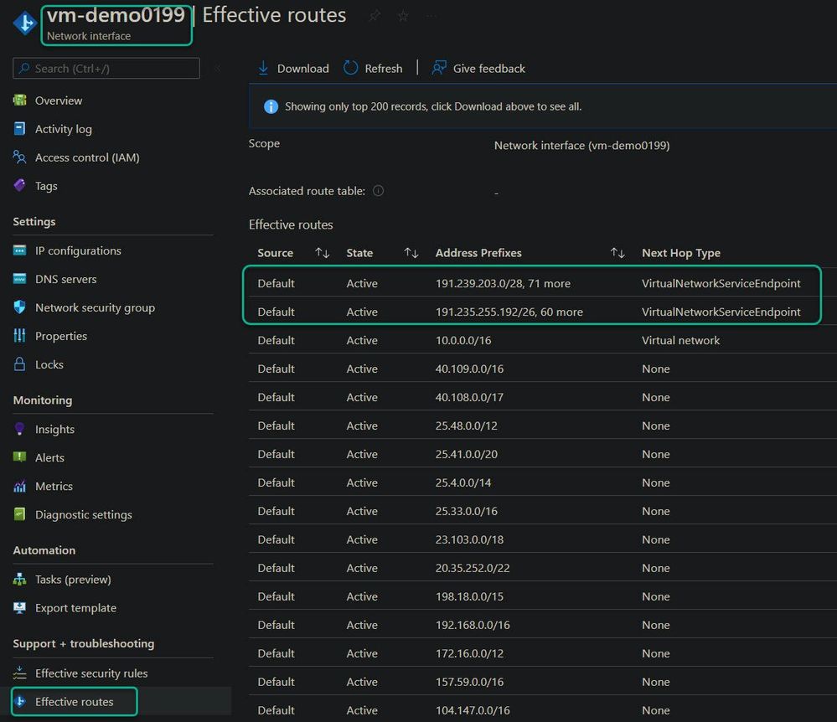Click the Tags icon in the sidebar
This screenshot has width=837, height=722.
click(20, 186)
